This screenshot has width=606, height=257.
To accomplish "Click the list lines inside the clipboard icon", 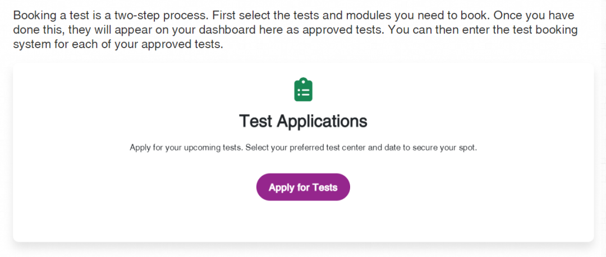I will click(304, 92).
